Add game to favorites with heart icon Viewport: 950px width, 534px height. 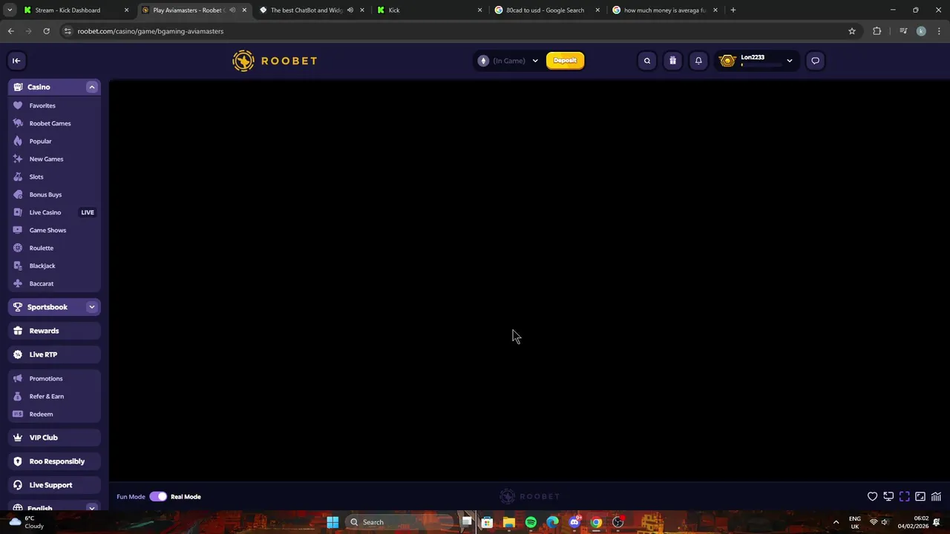873,497
